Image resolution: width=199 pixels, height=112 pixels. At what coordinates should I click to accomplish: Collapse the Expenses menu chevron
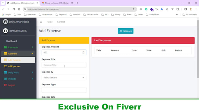point(32,54)
